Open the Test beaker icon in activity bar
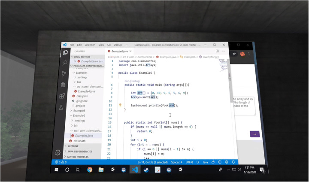The width and height of the screenshot is (309, 182). (x=61, y=107)
